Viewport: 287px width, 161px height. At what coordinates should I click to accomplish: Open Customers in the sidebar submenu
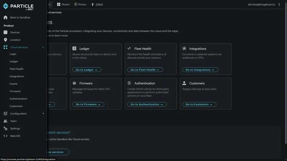coord(16,106)
